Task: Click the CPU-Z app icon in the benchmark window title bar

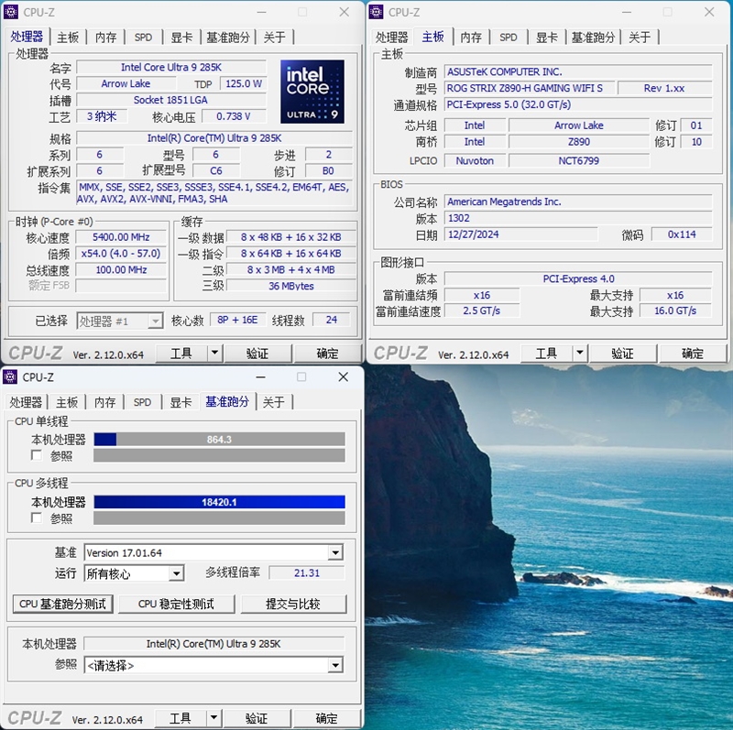Action: 10,376
